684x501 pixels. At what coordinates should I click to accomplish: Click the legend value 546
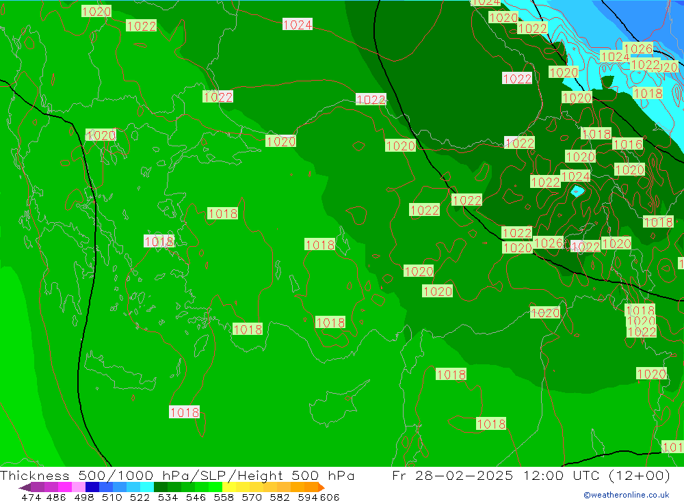196,497
